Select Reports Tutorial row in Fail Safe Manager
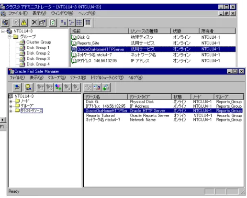Screen dimensions: 247x198 [164, 115]
